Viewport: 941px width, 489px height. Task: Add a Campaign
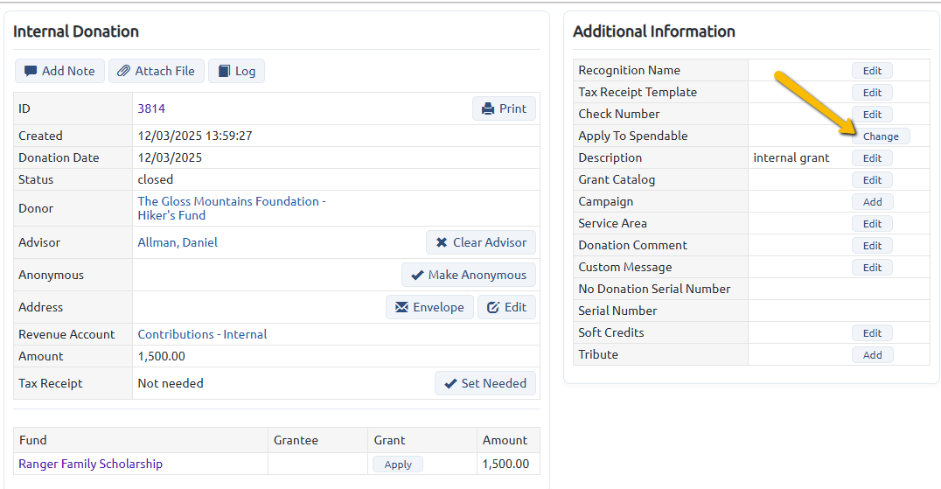pos(872,202)
